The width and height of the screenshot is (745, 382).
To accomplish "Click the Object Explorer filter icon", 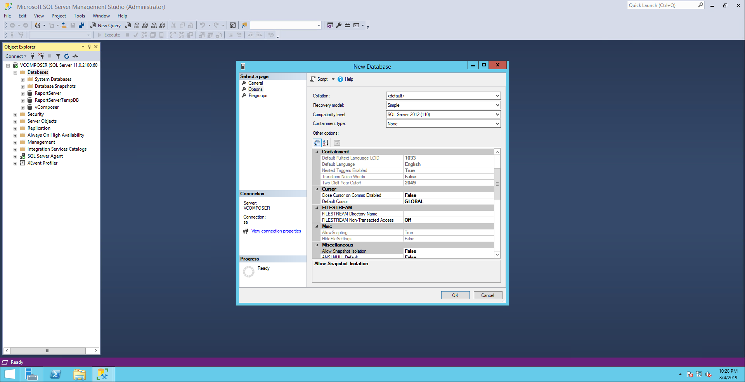I will 58,56.
